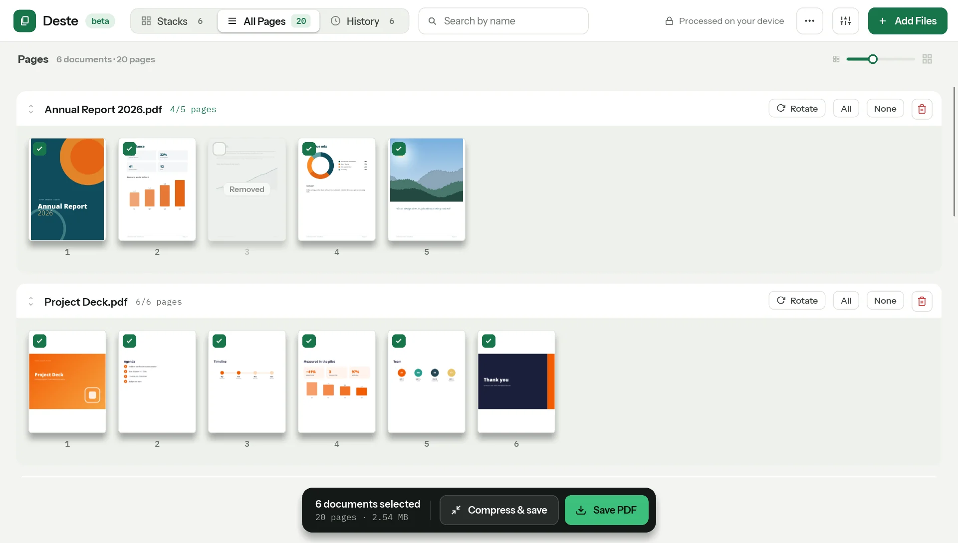Uncheck page 6 Thank you of Project Deck
This screenshot has height=543, width=958.
tap(489, 341)
